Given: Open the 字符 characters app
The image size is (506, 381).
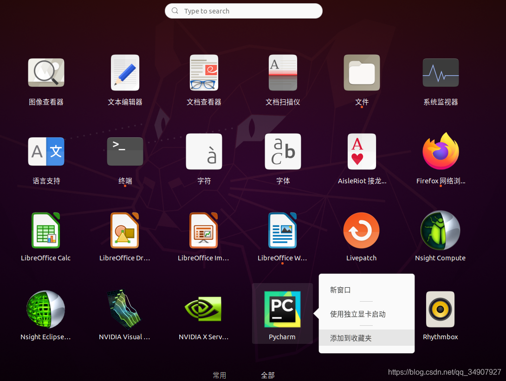Looking at the screenshot, I should (204, 151).
